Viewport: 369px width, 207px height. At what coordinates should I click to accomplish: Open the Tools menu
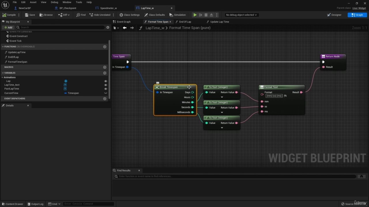click(79, 2)
